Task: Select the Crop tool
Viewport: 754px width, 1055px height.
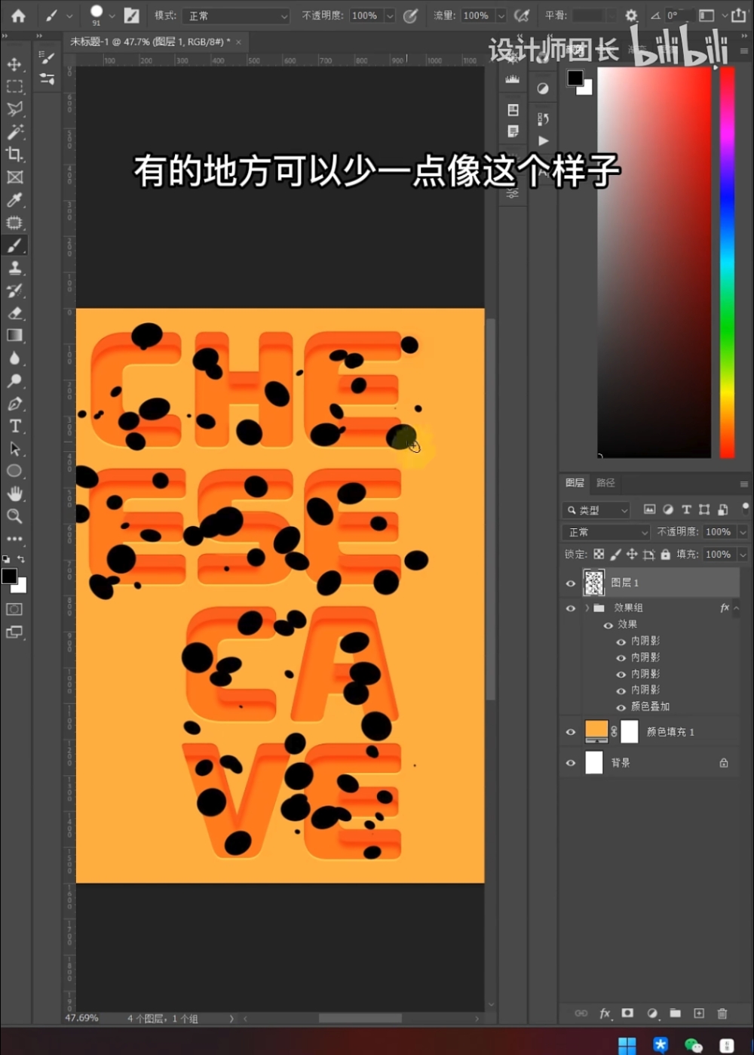Action: pyautogui.click(x=14, y=154)
